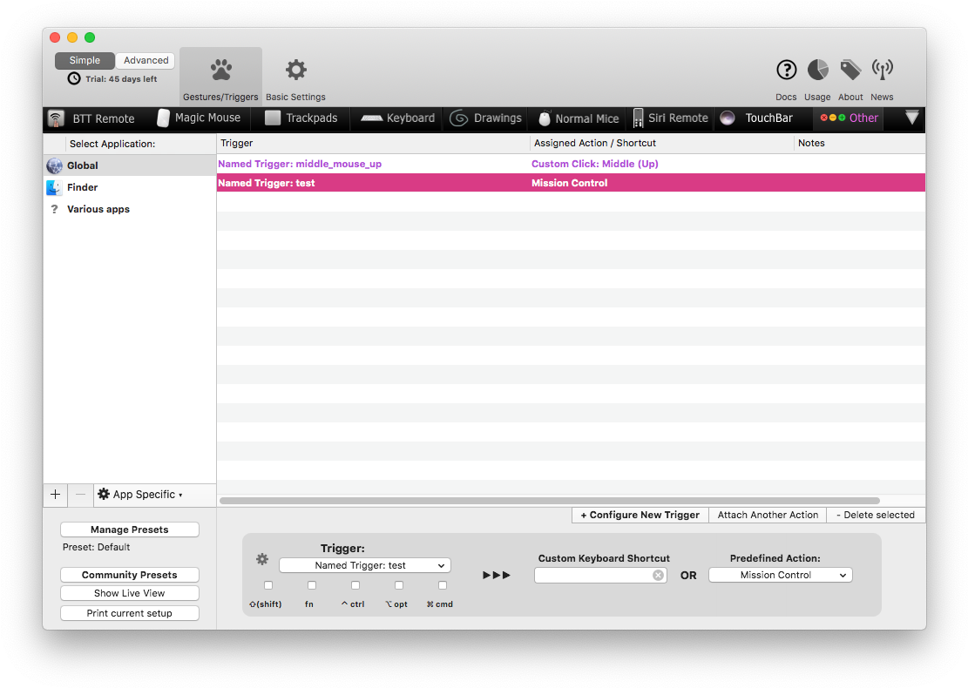
Task: Clear the Custom Keyboard Shortcut field
Action: tap(658, 575)
